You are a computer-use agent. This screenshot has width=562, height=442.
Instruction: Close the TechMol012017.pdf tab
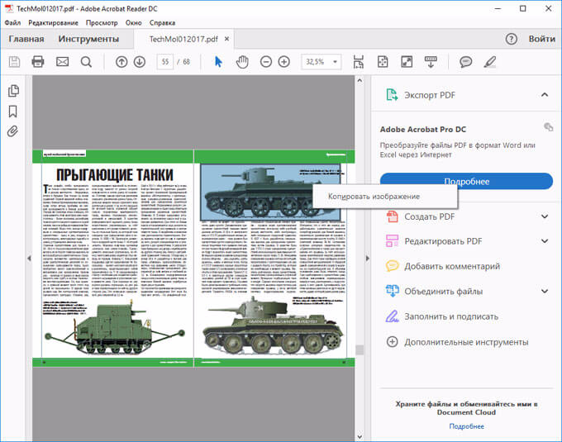coord(226,39)
